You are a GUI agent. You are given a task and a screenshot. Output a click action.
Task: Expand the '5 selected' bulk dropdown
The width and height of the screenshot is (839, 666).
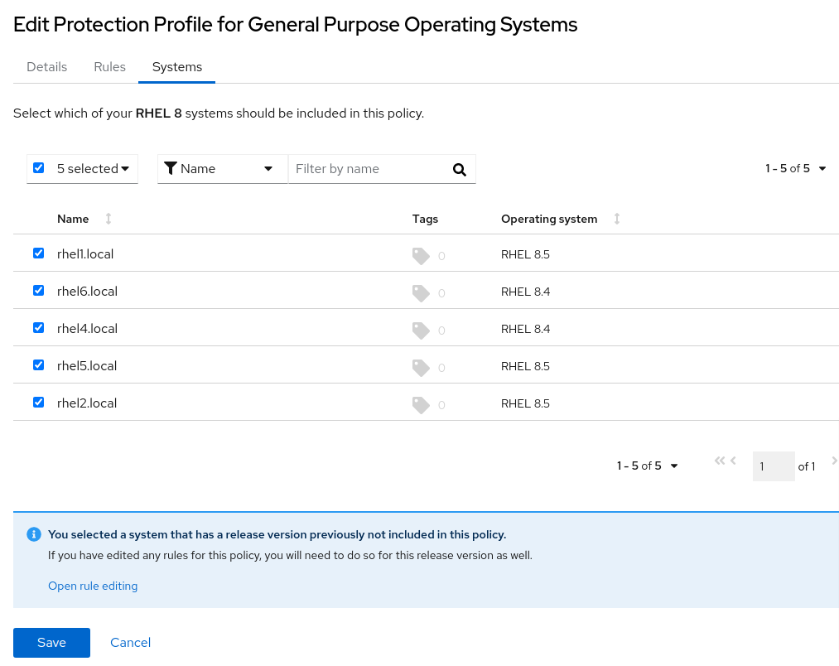(93, 169)
